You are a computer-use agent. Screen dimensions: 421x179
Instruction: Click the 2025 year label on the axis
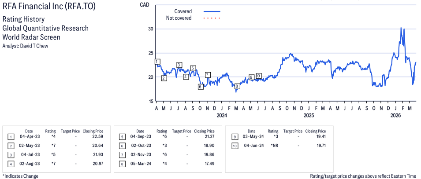309,116
